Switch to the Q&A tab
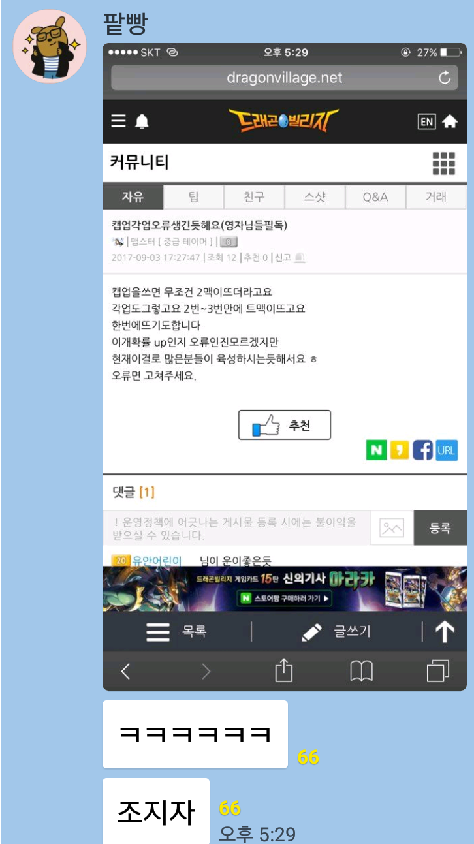This screenshot has height=844, width=474. pos(375,197)
